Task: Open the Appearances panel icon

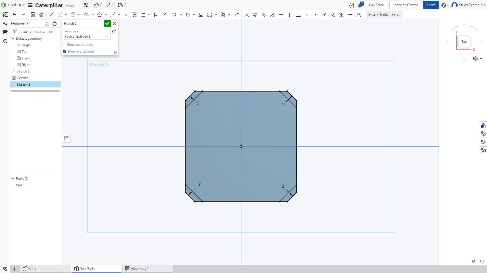Action: coord(483,126)
